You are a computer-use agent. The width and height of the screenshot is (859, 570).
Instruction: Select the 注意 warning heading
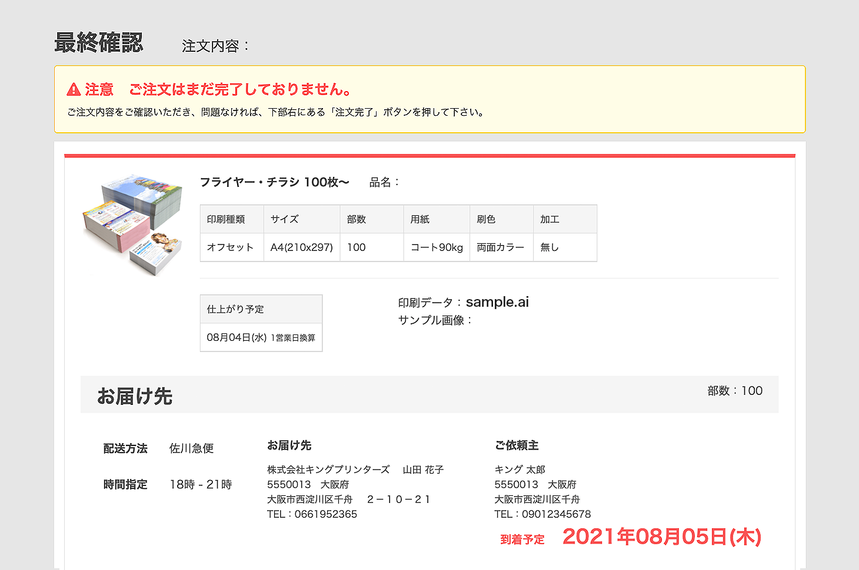[x=98, y=89]
